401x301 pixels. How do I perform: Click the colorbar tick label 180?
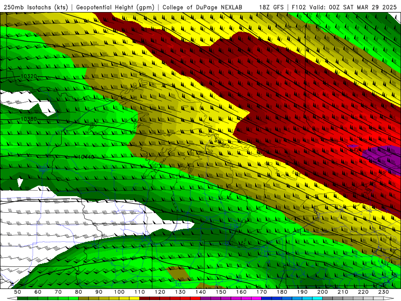click(282, 292)
